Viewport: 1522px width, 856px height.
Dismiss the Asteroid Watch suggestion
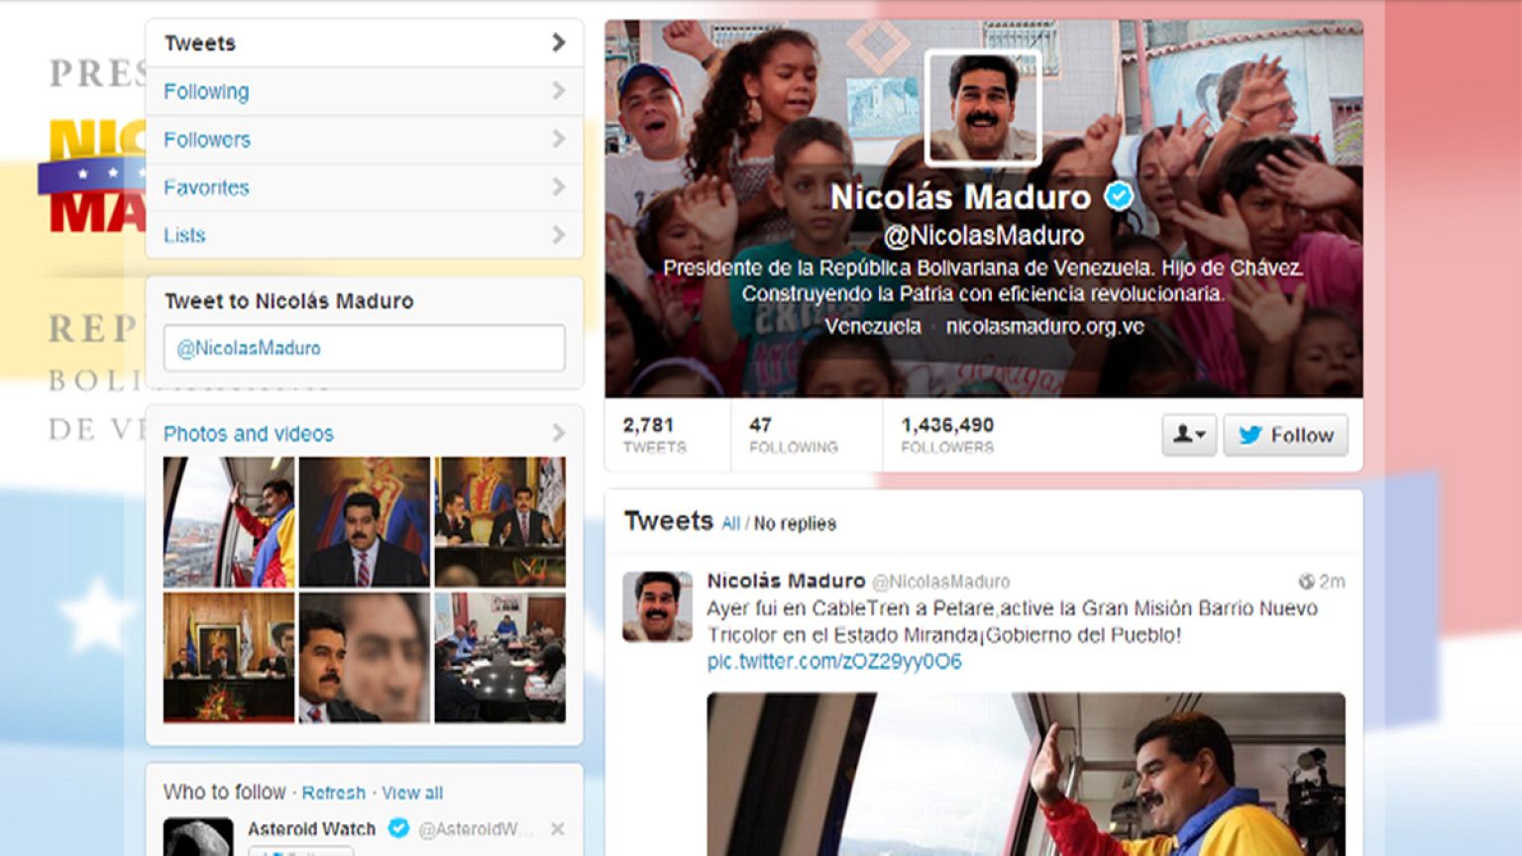coord(558,829)
